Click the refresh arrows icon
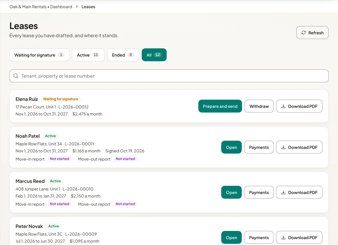Viewport: 338px width, 245px height. (303, 33)
